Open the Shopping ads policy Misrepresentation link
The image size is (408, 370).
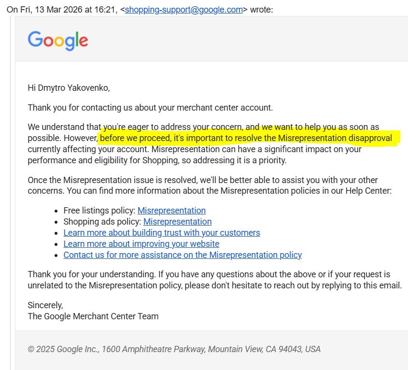[x=178, y=222]
